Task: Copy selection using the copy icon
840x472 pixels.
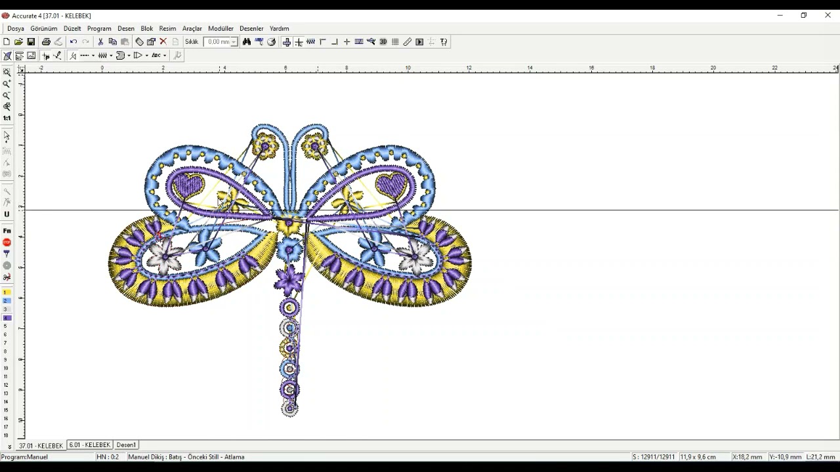Action: [x=112, y=42]
